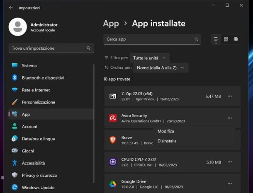Click the CPUID CPU-Z chip icon
The width and height of the screenshot is (253, 193).
113,162
